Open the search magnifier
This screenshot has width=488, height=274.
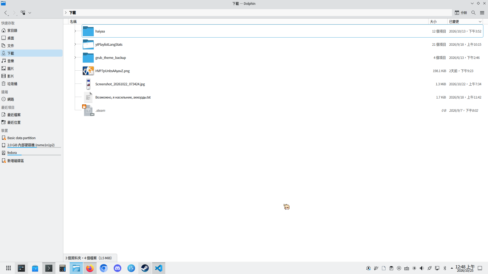tap(473, 13)
